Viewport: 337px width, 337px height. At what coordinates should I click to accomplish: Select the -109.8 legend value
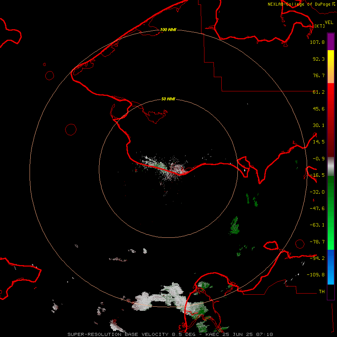click(316, 275)
